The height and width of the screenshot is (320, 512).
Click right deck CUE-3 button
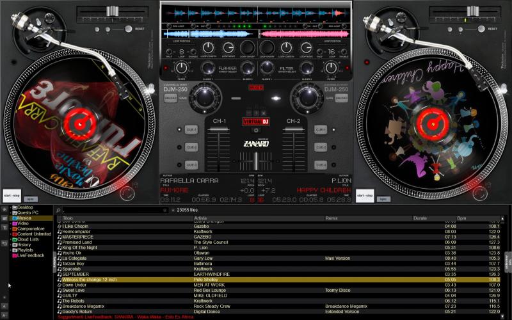[x=321, y=165]
